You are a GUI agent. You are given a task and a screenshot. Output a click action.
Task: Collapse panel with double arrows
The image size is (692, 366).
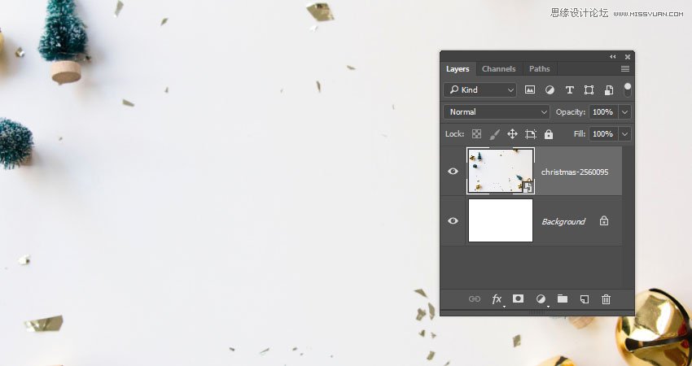[612, 57]
